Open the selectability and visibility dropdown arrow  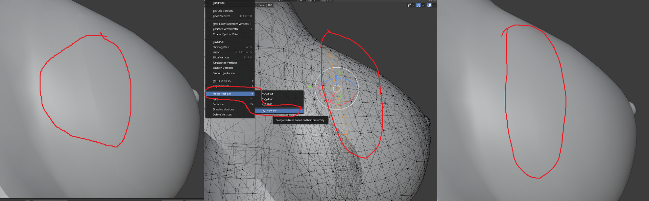413,5
